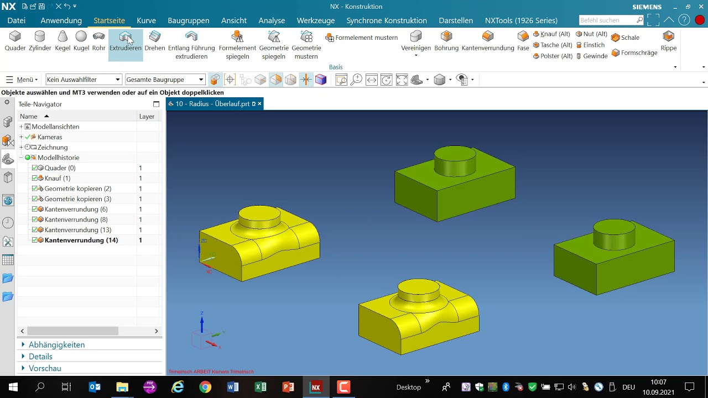Click Polster (Alt) pad tool

[553, 56]
